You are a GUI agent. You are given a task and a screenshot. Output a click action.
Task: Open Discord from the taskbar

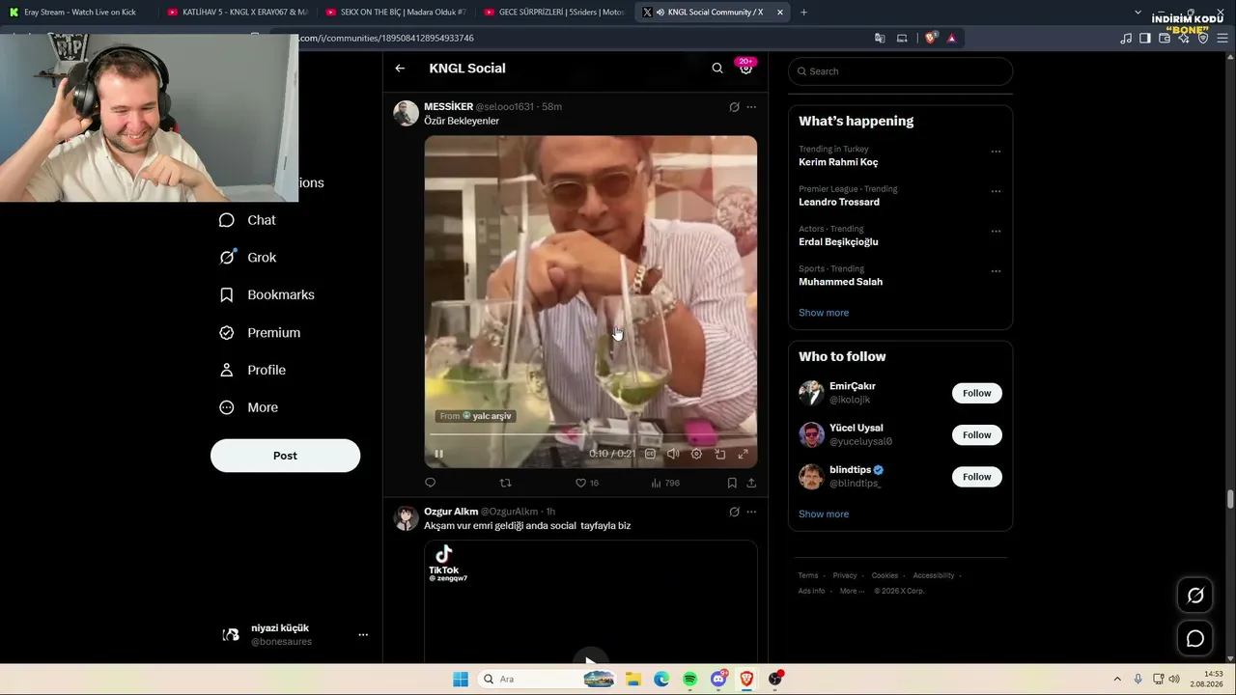pyautogui.click(x=718, y=680)
